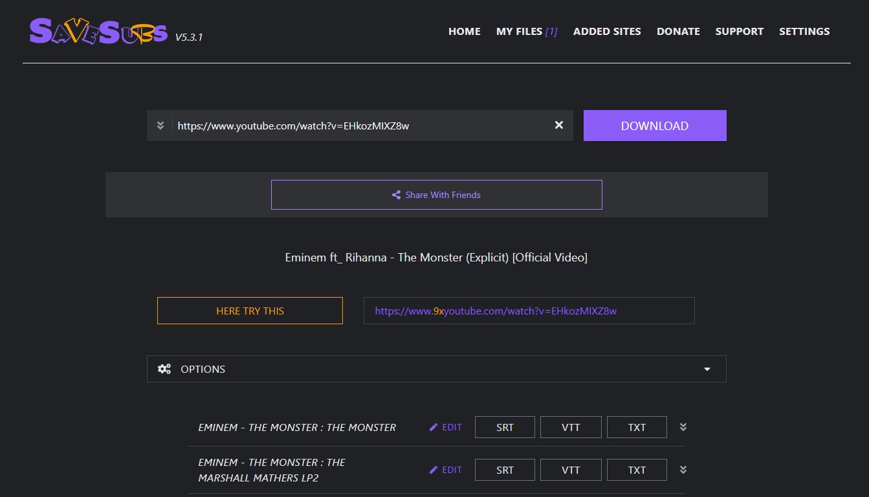Click 'EMINEM - THE MONSTER : THE MONSTER' text
Screen dimensions: 869x497
tap(297, 427)
